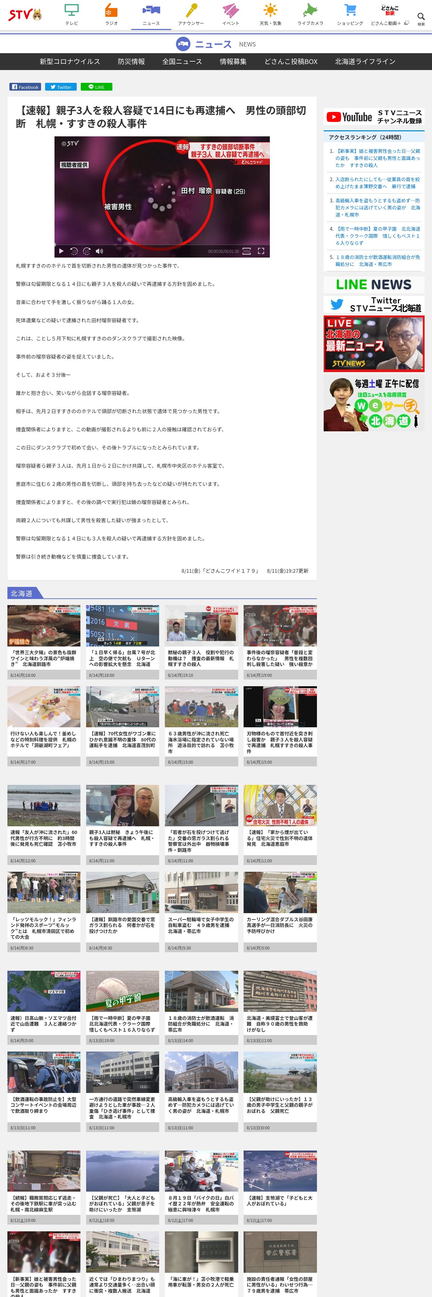Open カーリング混合ダブルス谷田康真 article
432x1297 pixels.
(280, 925)
